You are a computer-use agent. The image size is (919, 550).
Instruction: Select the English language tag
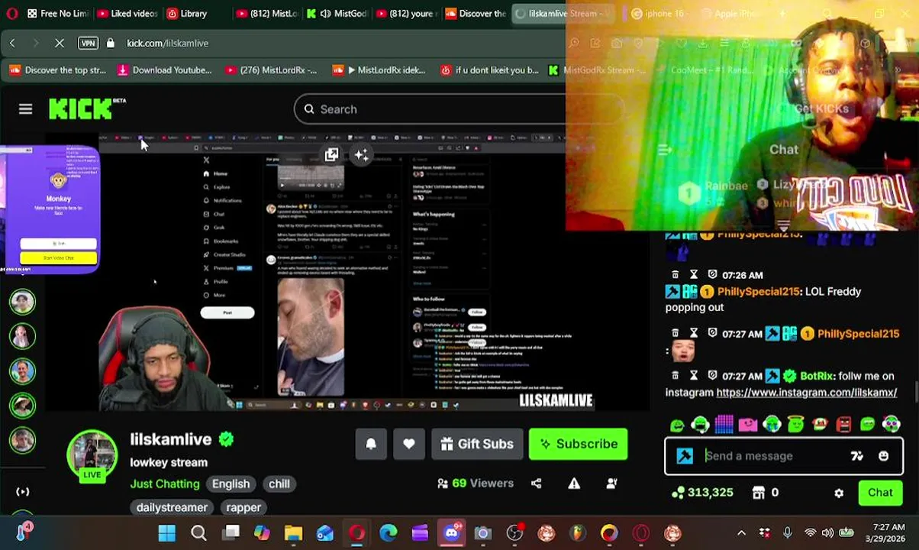coord(231,484)
